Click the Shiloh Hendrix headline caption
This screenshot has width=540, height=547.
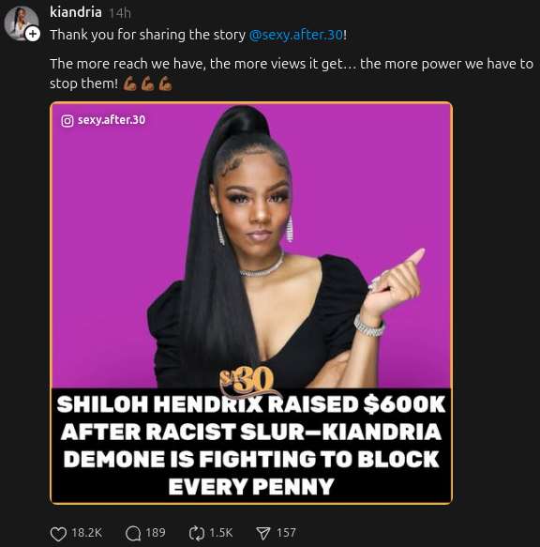click(251, 446)
